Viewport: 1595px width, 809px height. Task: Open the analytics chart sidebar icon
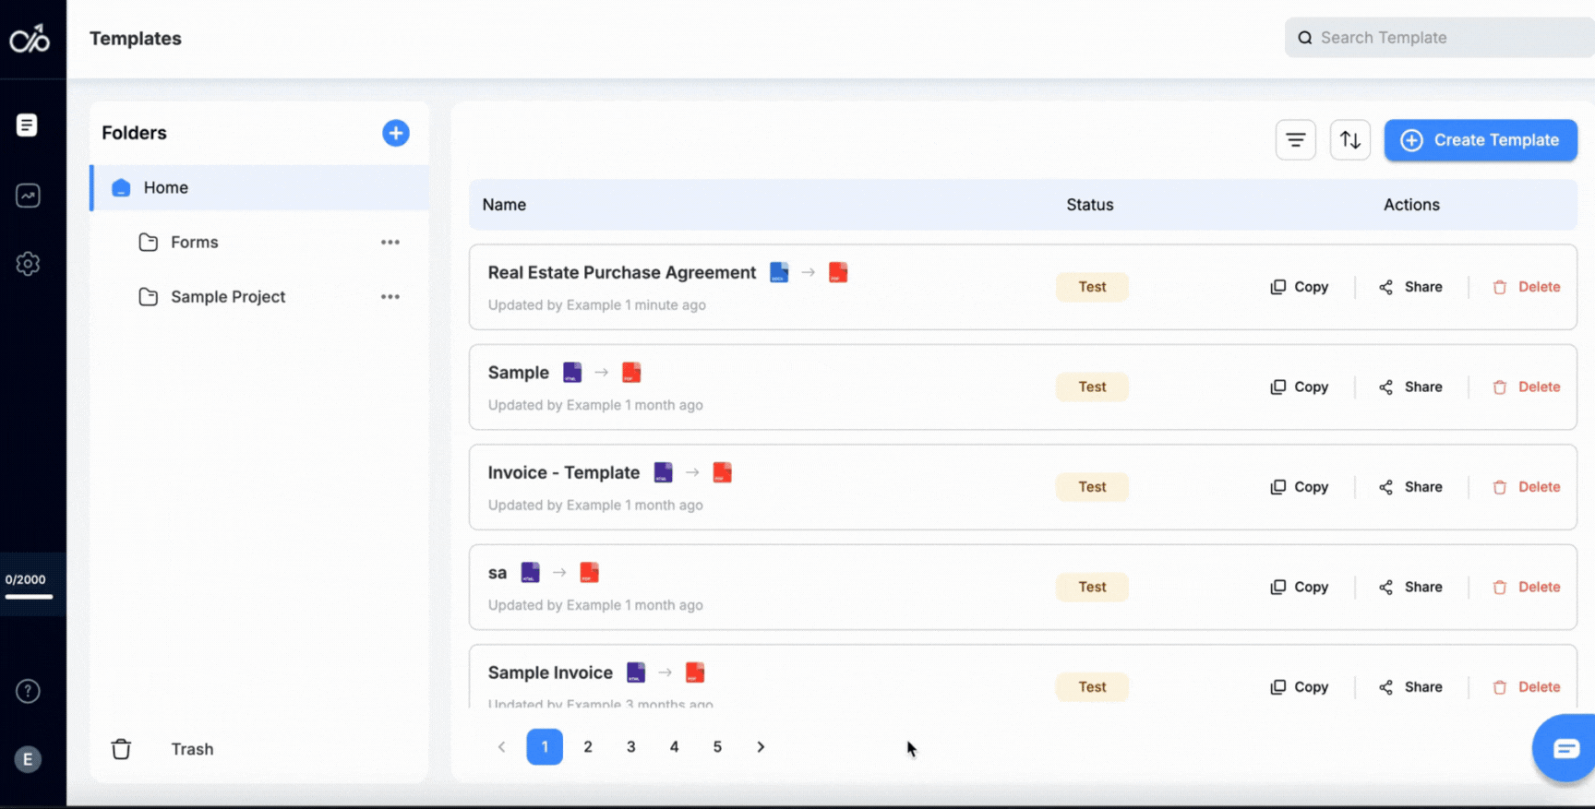pos(28,196)
